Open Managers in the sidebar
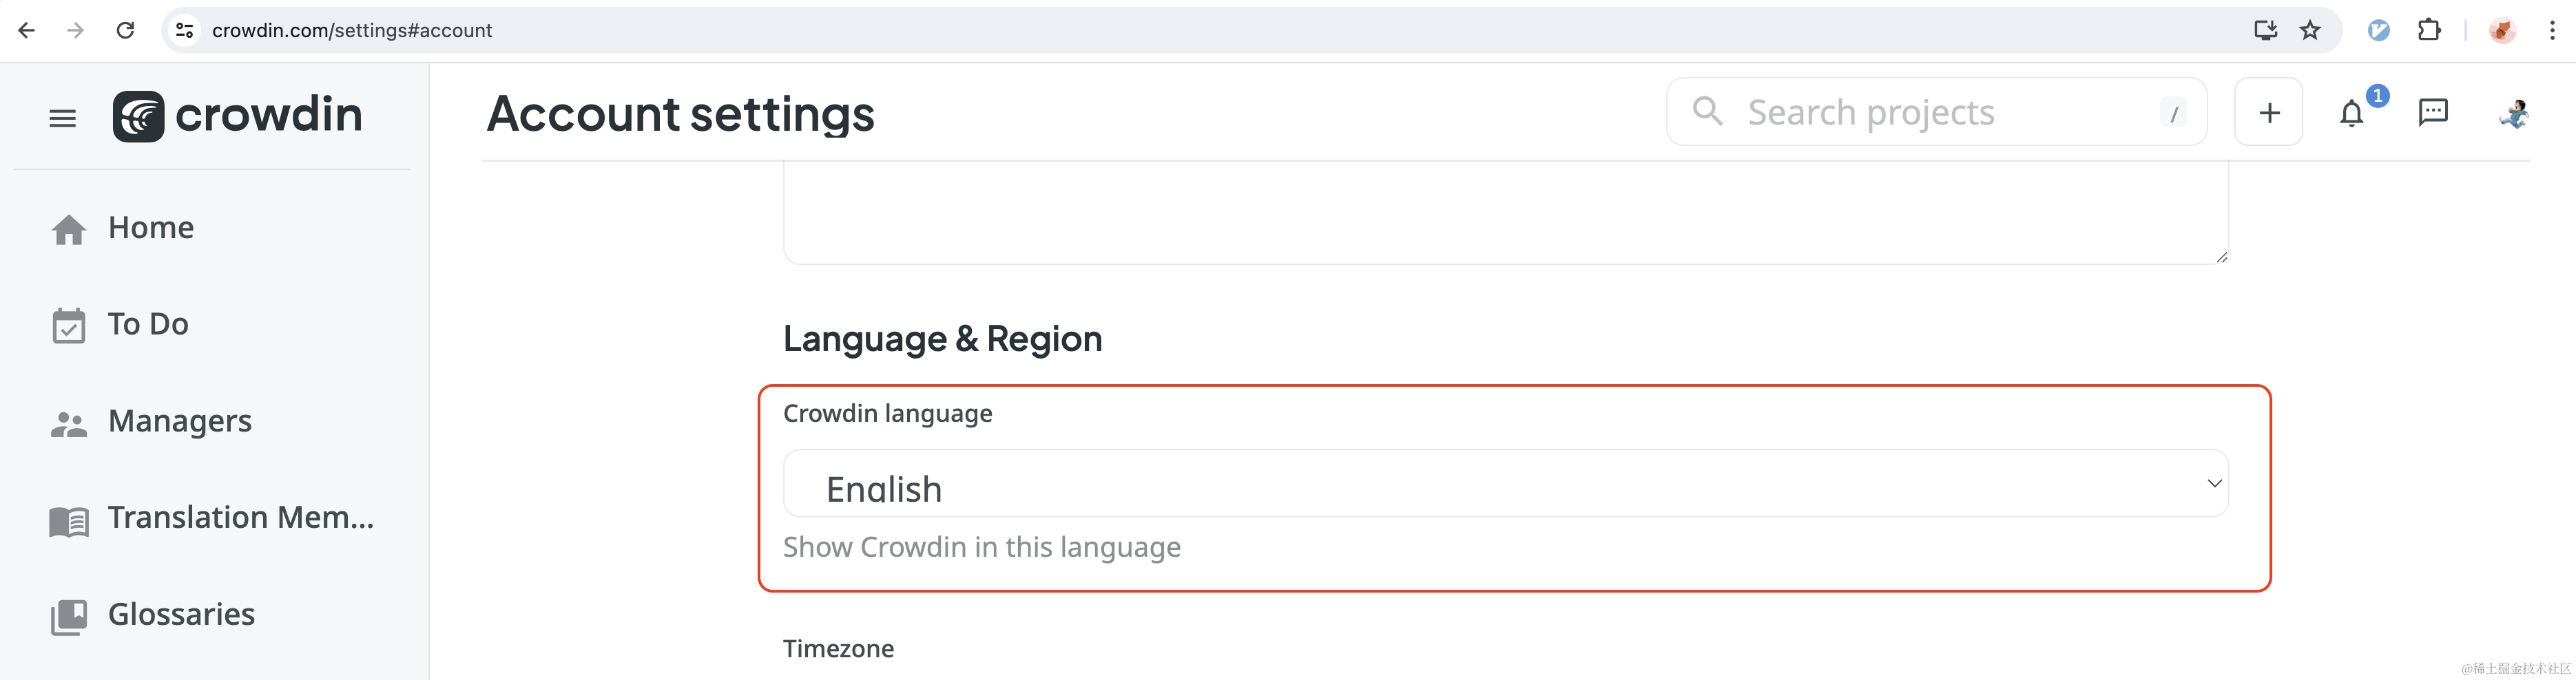This screenshot has width=2576, height=680. (x=179, y=421)
